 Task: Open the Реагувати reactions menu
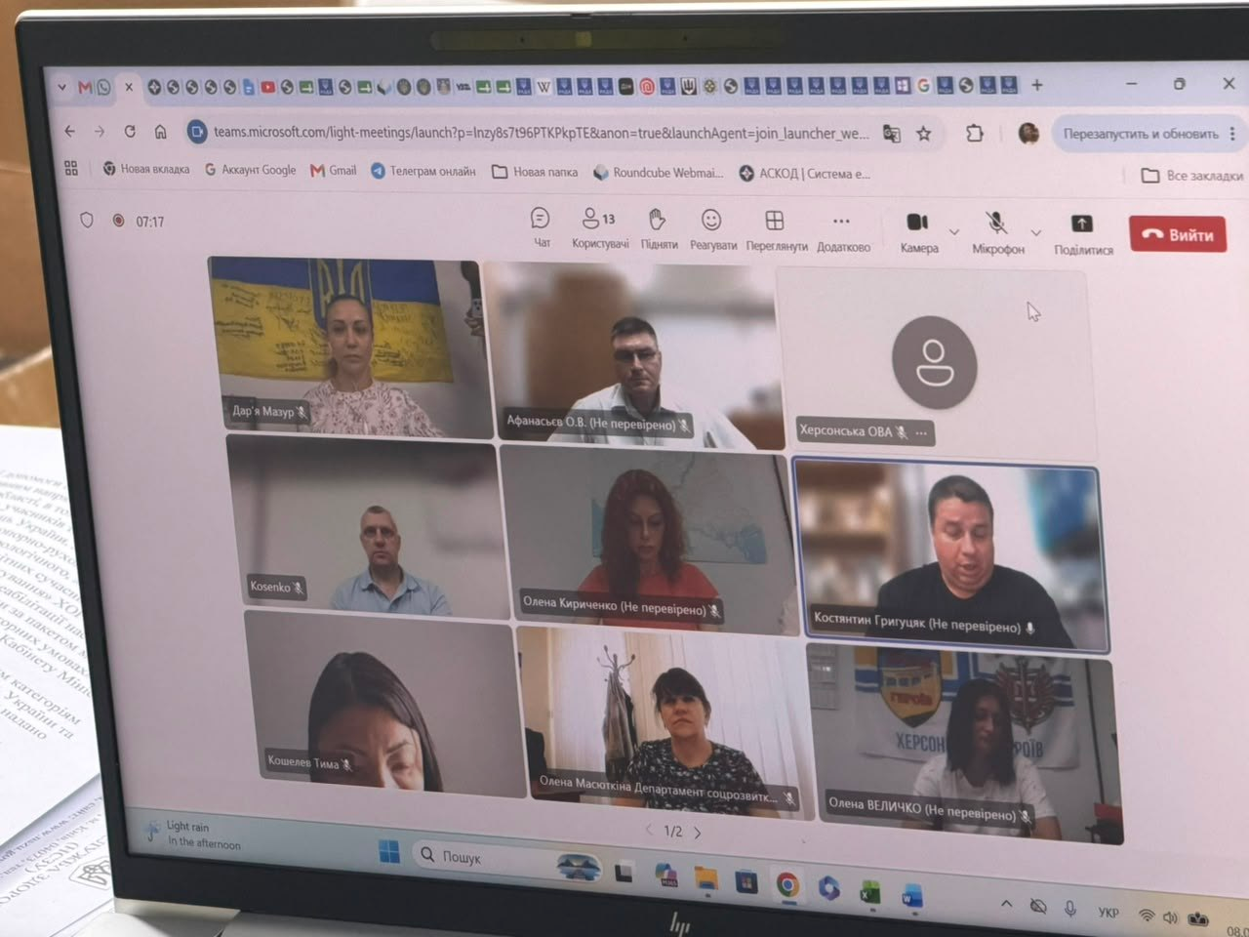pyautogui.click(x=713, y=229)
